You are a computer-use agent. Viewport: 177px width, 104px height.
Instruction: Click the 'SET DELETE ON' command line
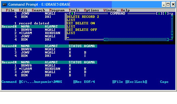[x=81, y=23]
